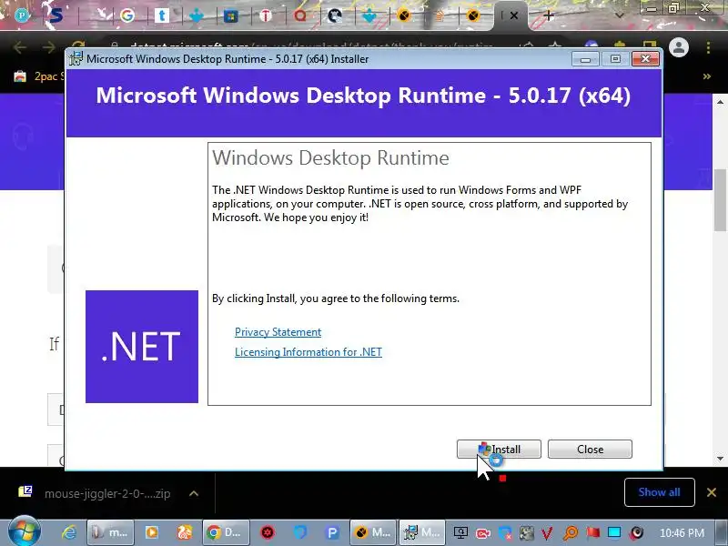Open the Privacy Statement link
This screenshot has height=546, width=728.
278,332
